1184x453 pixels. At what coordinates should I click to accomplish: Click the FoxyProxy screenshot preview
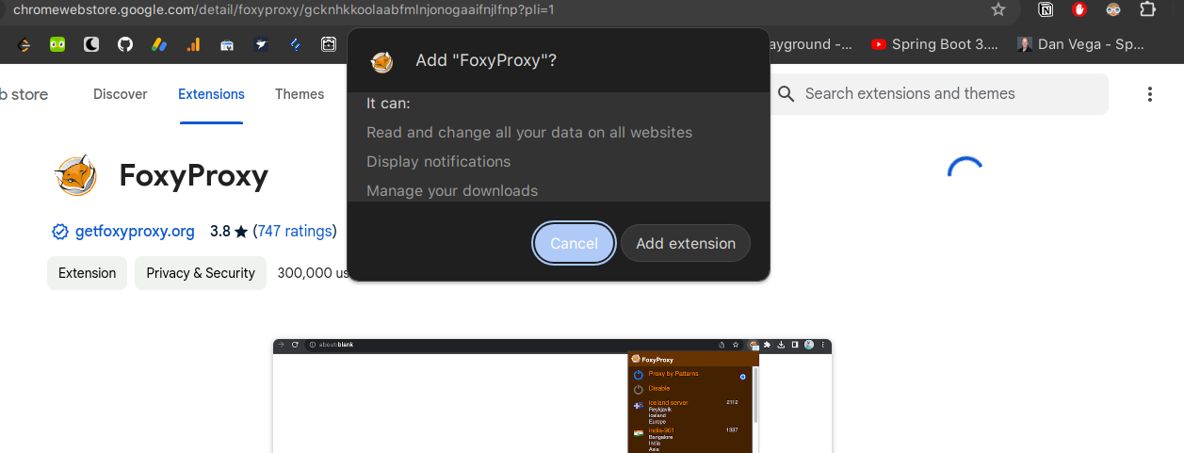click(552, 396)
